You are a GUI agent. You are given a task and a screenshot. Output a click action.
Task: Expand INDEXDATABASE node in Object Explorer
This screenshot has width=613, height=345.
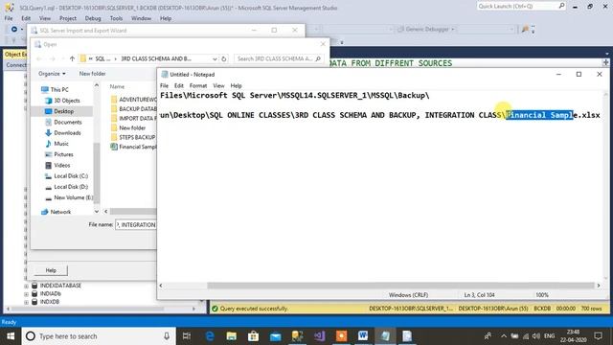point(26,286)
